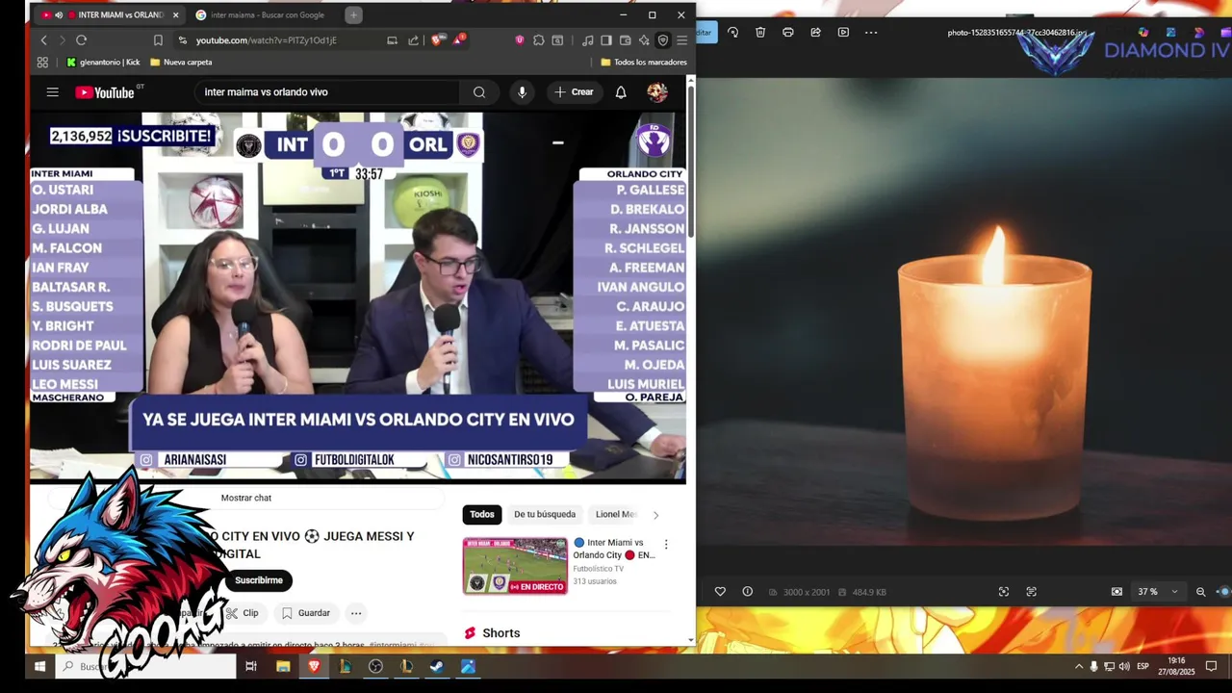Toggle fit-to-window in Photos viewer
The width and height of the screenshot is (1232, 693).
[x=1116, y=592]
